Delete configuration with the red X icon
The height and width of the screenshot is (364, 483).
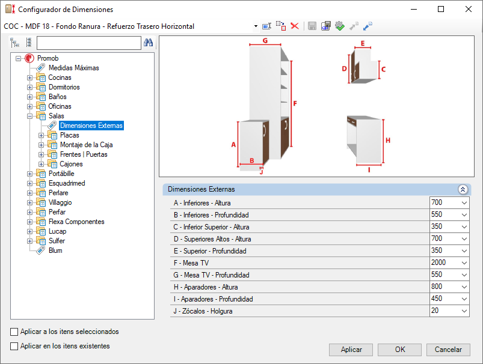pyautogui.click(x=295, y=26)
